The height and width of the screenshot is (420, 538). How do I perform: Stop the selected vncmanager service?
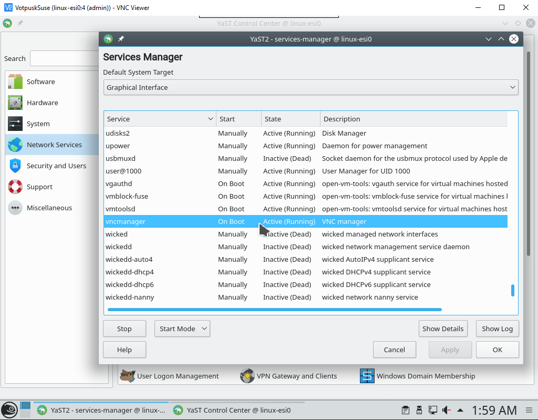125,329
